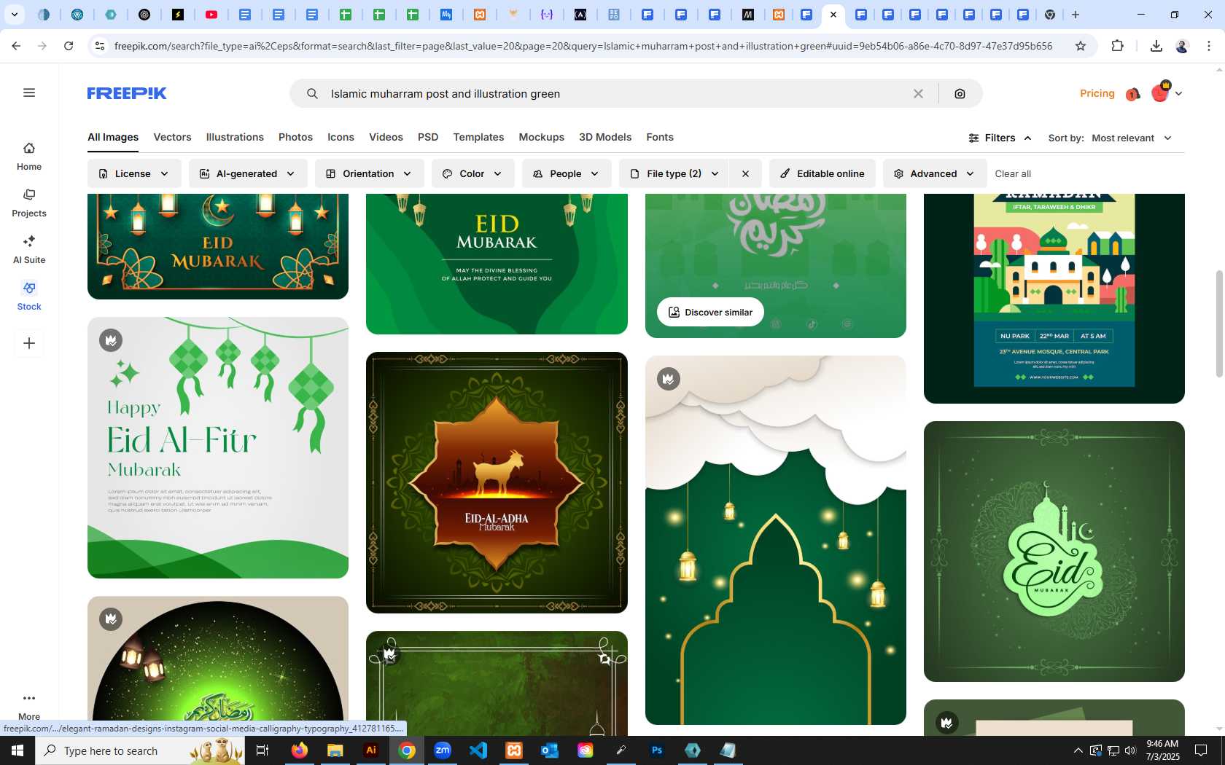Open Ramadan iftar mosque flyer thumbnail
1225x765 pixels.
[1054, 298]
